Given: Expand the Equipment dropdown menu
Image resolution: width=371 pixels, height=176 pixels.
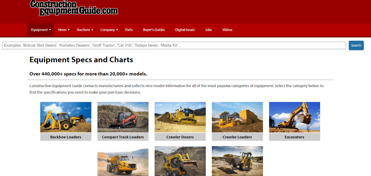Looking at the screenshot, I should coord(41,30).
